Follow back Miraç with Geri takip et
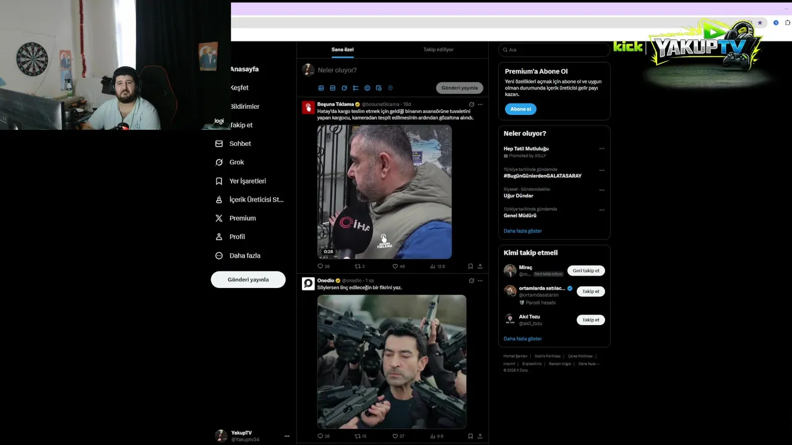This screenshot has height=445, width=792. tap(586, 271)
